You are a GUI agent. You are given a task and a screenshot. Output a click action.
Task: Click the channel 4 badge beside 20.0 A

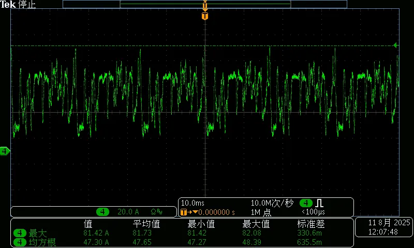click(x=102, y=212)
